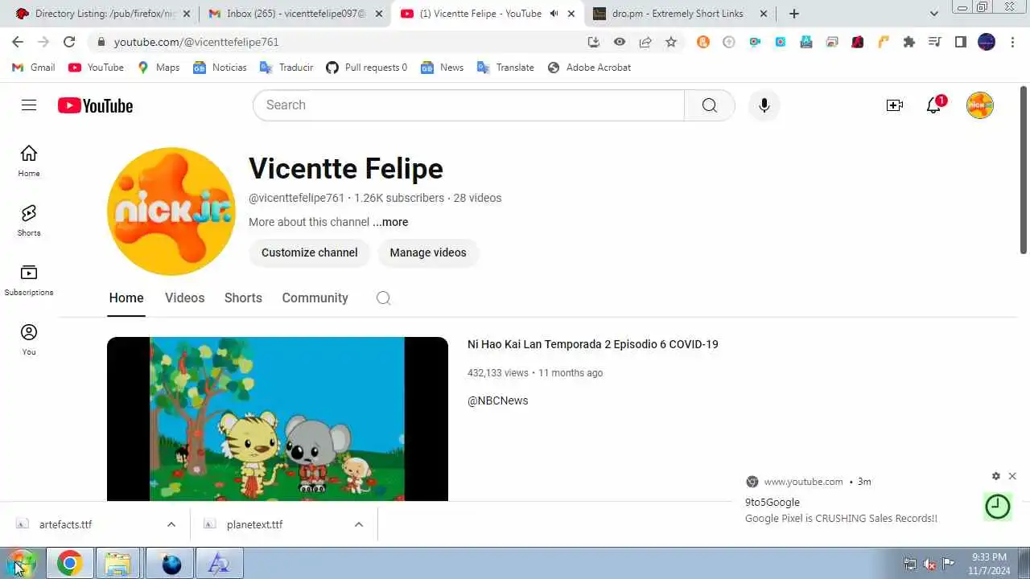Expand options for planetext.ttf download

359,524
